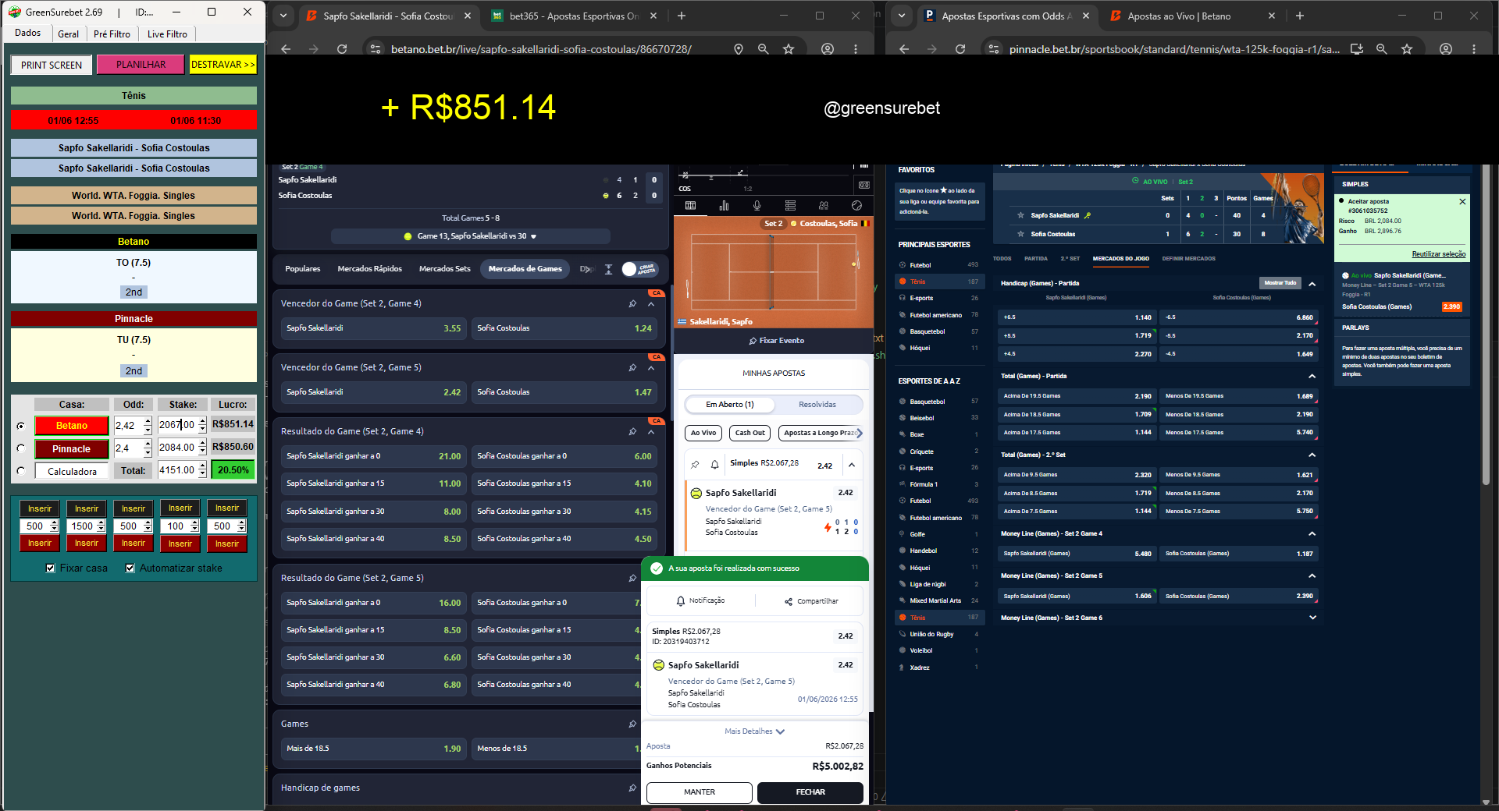Switch to the bet365 browser tab

pos(574,16)
